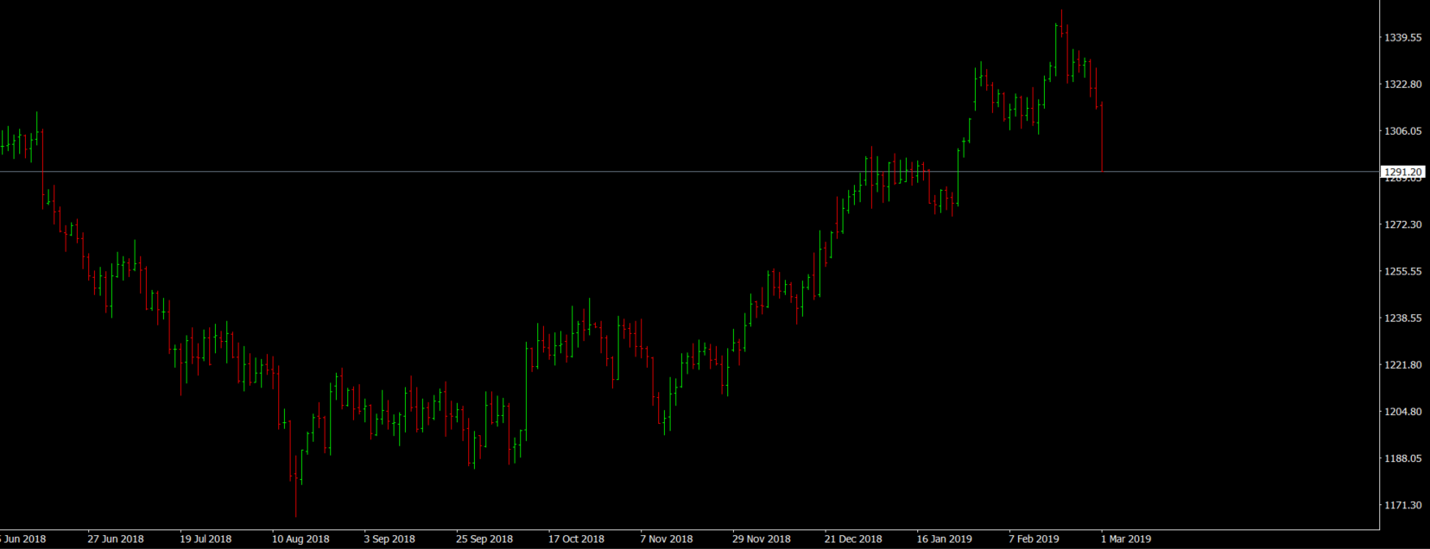Click the 1339.55 price axis label
1430x549 pixels.
click(x=1402, y=38)
